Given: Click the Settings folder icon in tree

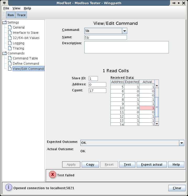Looking at the screenshot, I should pos(4,23).
